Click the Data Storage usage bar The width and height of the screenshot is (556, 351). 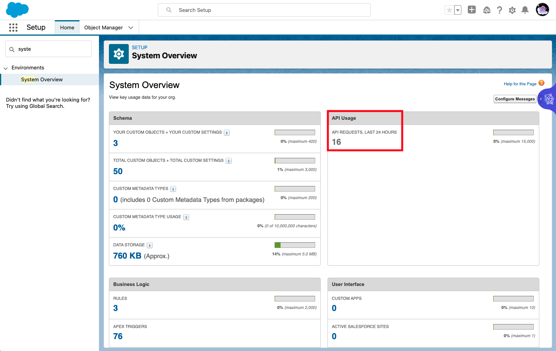tap(294, 245)
